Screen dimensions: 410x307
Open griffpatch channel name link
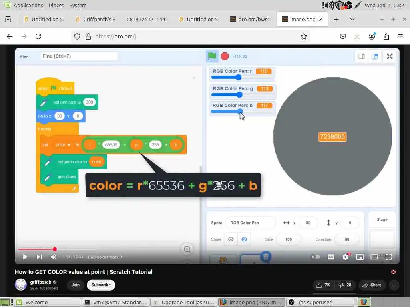click(41, 282)
